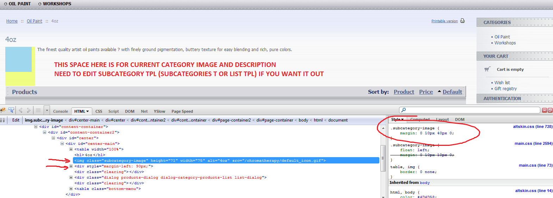
Task: Select html in the breadcrumb path
Action: point(318,120)
